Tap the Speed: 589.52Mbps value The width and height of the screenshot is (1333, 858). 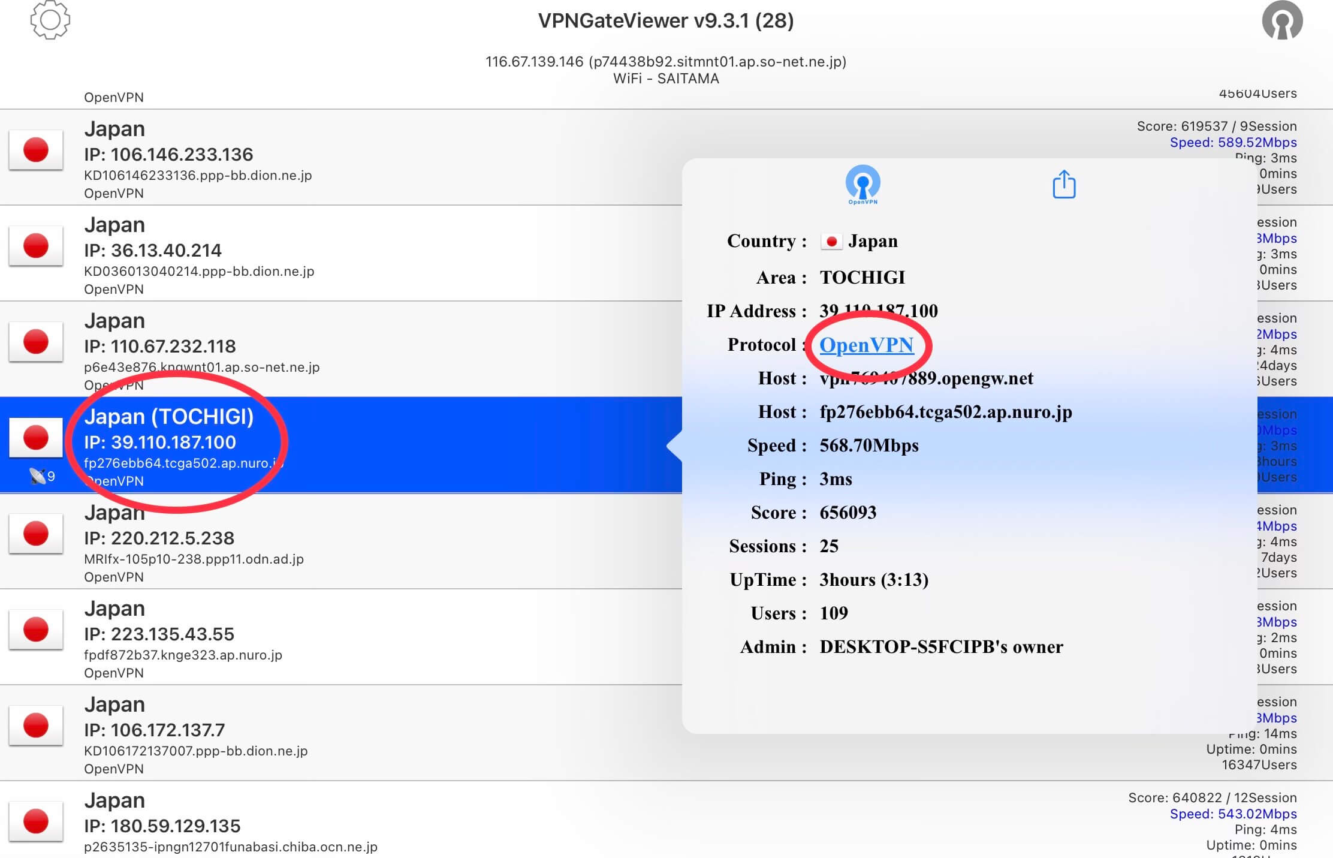coord(1234,142)
